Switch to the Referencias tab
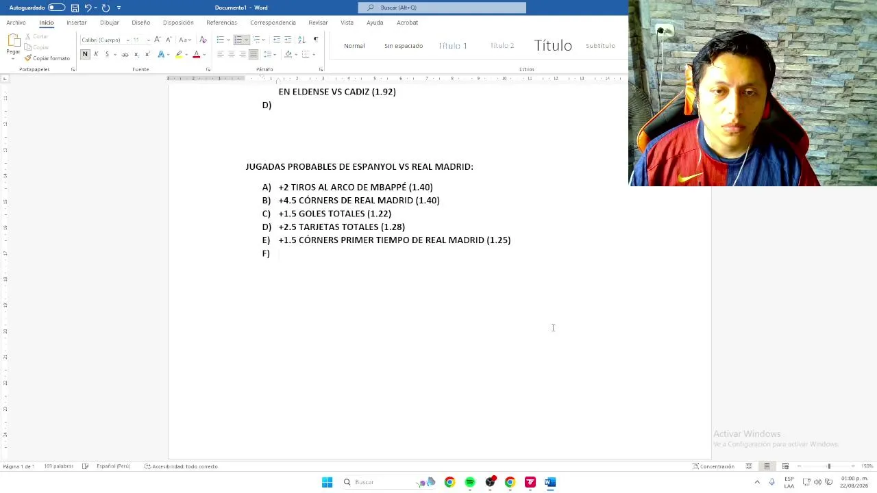The width and height of the screenshot is (877, 493). click(x=221, y=23)
